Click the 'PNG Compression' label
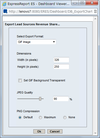The height and width of the screenshot is (138, 100). click(28, 111)
